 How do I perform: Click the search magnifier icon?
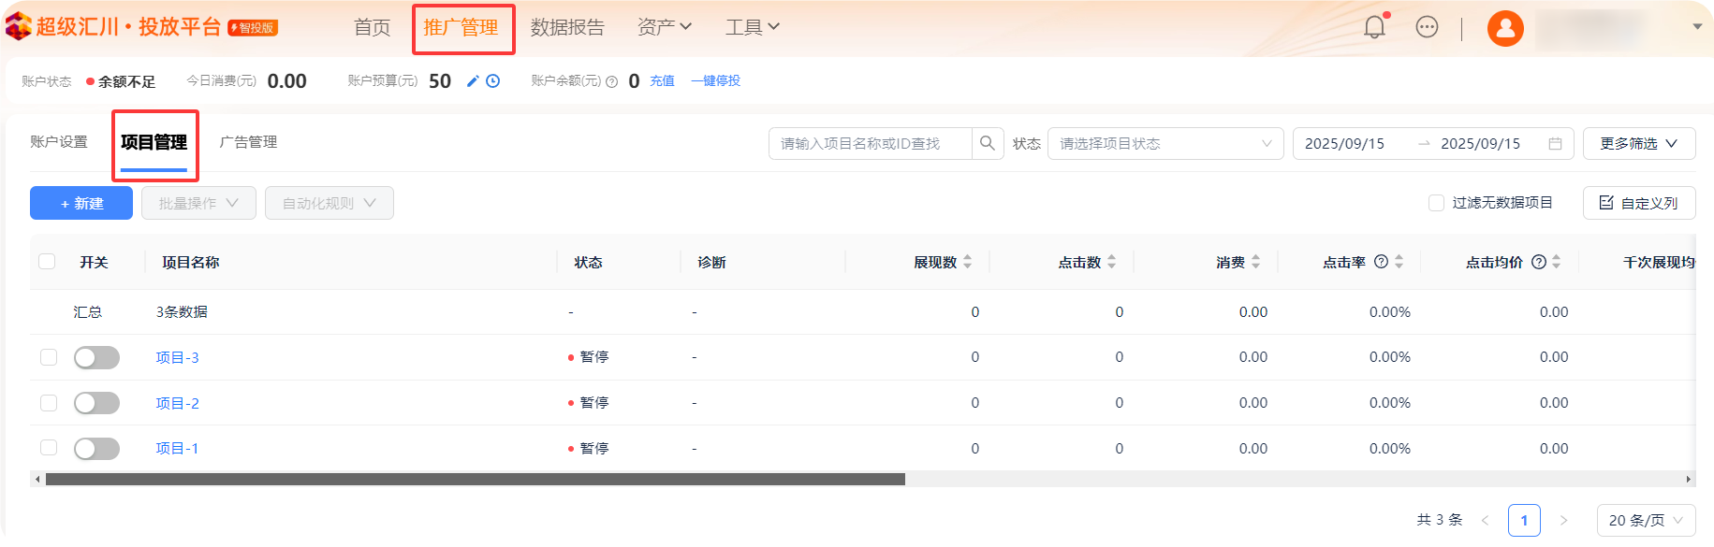[x=988, y=143]
